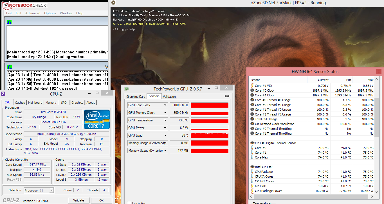Click the Prime95 worker window icon above Lucas-Lehmer log

[10, 67]
